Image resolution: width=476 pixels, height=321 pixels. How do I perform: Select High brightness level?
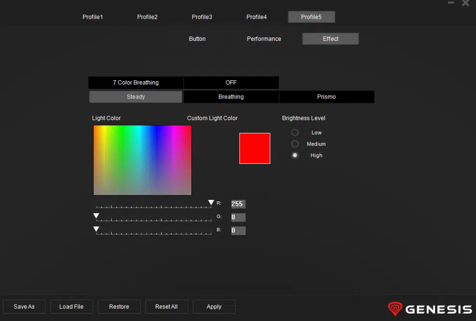[295, 155]
